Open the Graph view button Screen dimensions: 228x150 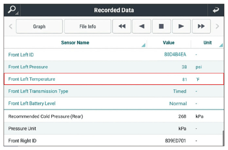coord(39,26)
